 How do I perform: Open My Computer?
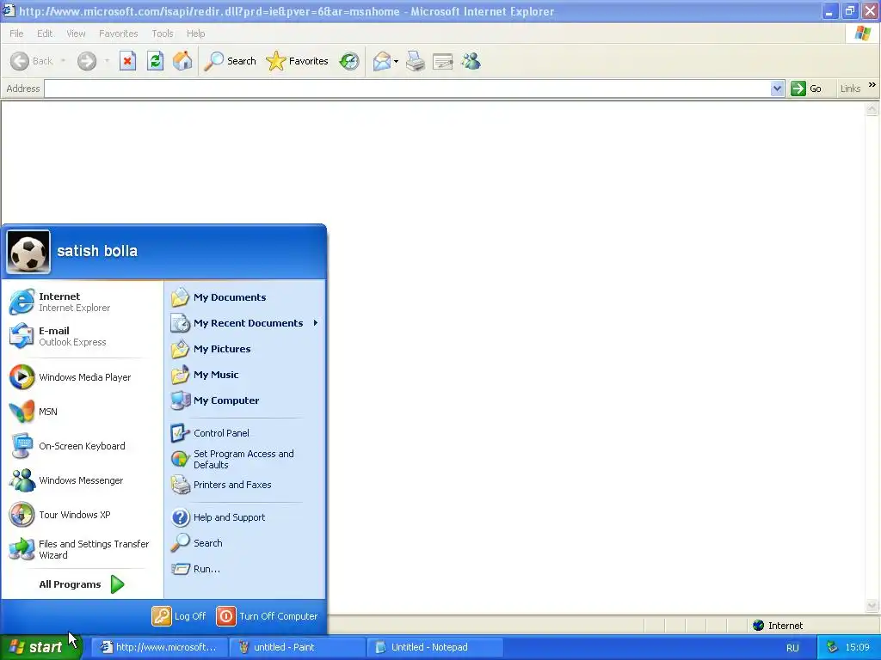click(x=245, y=400)
